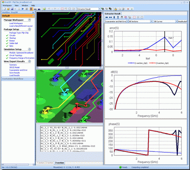Screen dimensions: 190x170
Task: Click the Net 7 vertical marker line
Action: pos(165,41)
